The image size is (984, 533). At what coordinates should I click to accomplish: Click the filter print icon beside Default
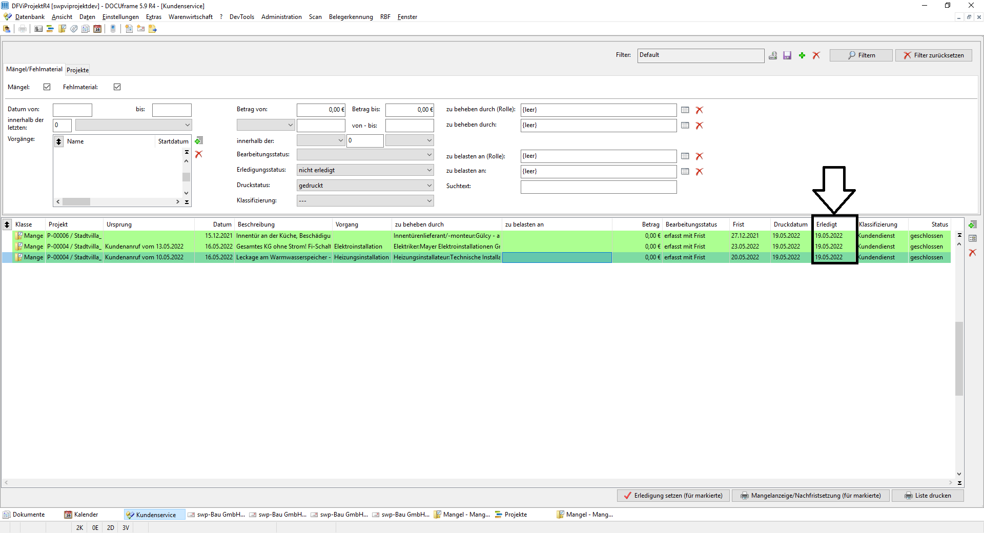point(773,55)
